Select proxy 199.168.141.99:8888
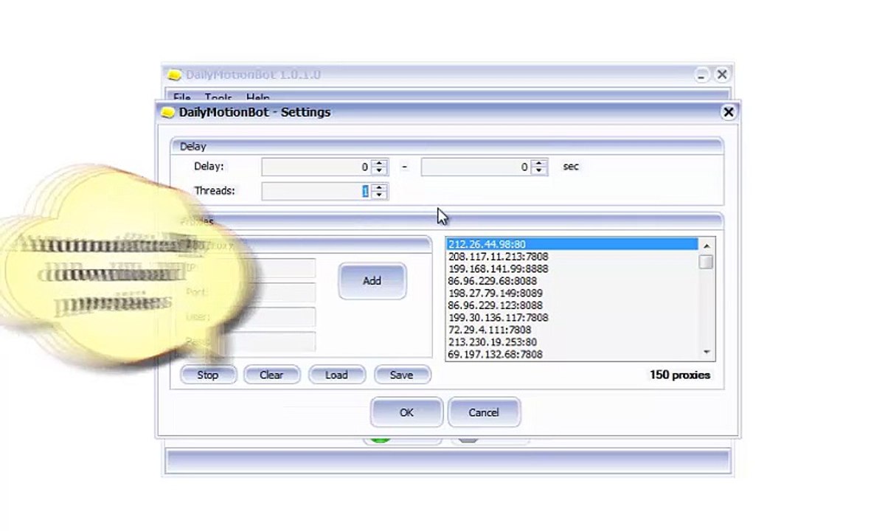Screen dimensions: 885x531 pyautogui.click(x=572, y=269)
